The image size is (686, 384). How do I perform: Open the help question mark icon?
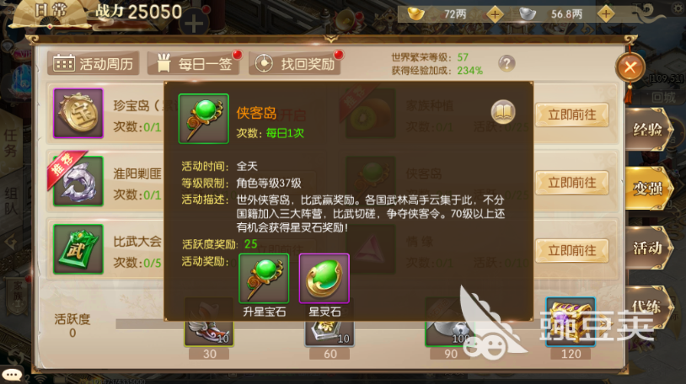pos(506,64)
